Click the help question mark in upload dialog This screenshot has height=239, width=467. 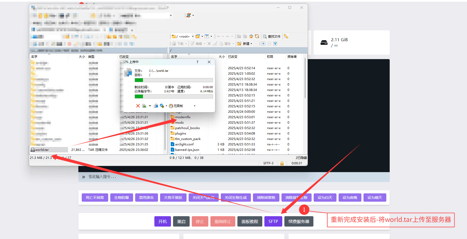point(197,62)
